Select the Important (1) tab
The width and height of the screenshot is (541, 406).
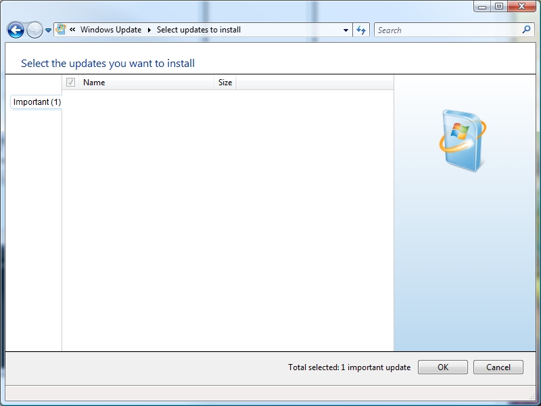click(x=37, y=102)
